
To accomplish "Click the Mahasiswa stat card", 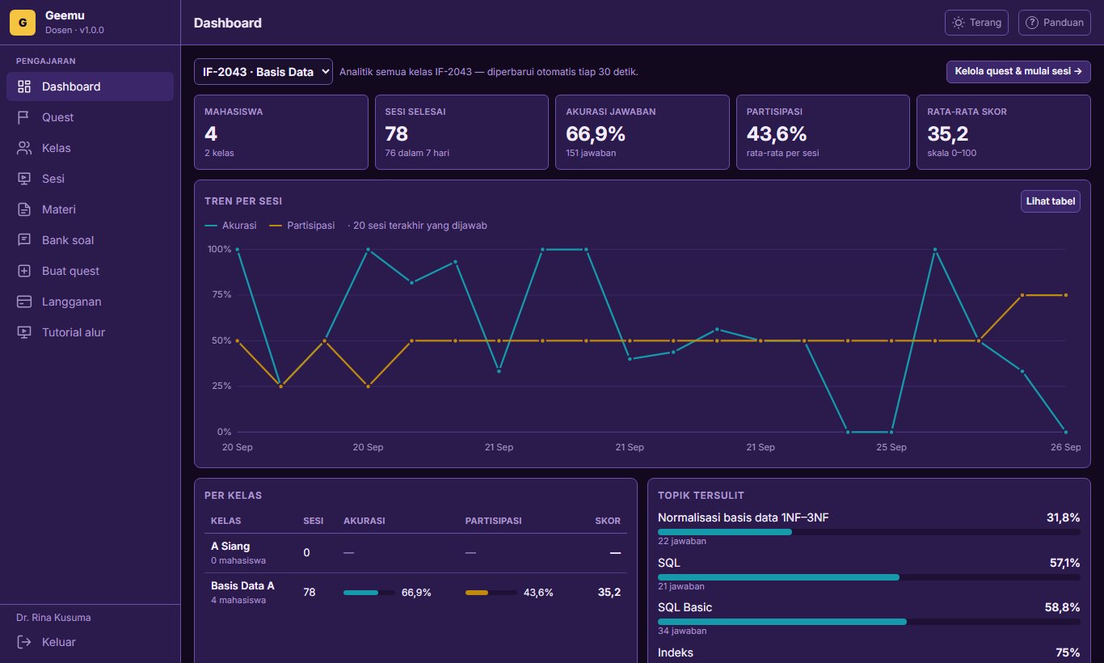I will tap(281, 133).
